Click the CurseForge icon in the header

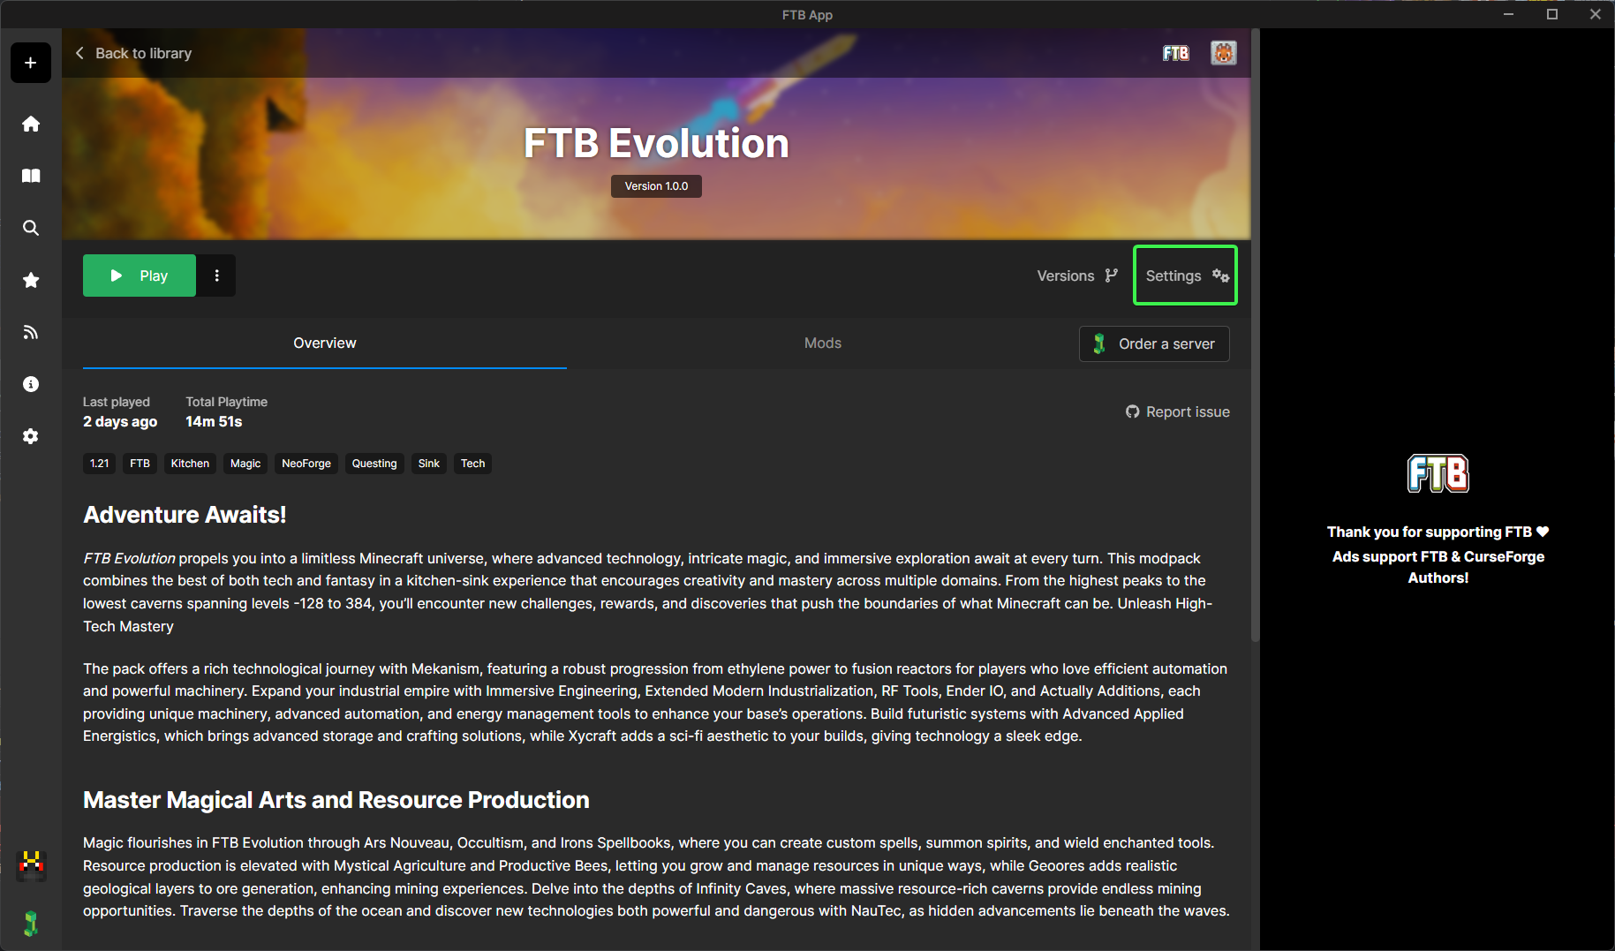(1223, 53)
